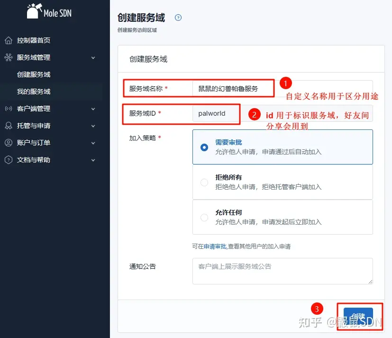Select the 需要审批 radio option
The height and width of the screenshot is (338, 392).
pos(204,147)
